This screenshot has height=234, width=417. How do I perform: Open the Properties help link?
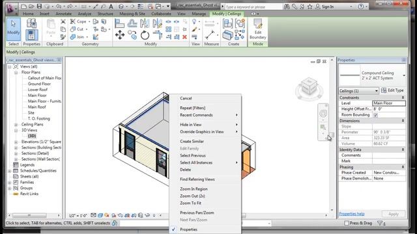pos(352,214)
